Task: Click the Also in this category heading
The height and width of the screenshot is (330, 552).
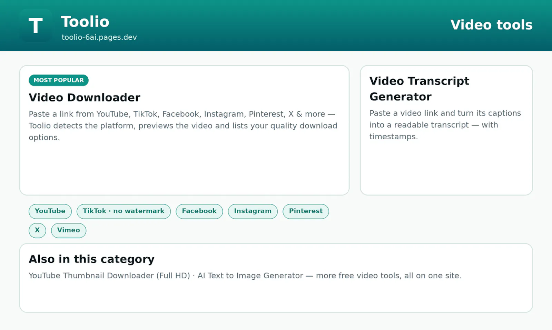Action: [91, 259]
